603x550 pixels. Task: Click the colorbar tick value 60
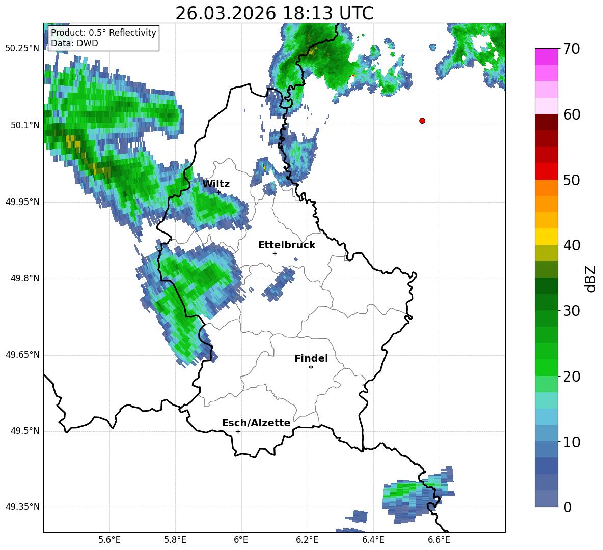pos(571,114)
